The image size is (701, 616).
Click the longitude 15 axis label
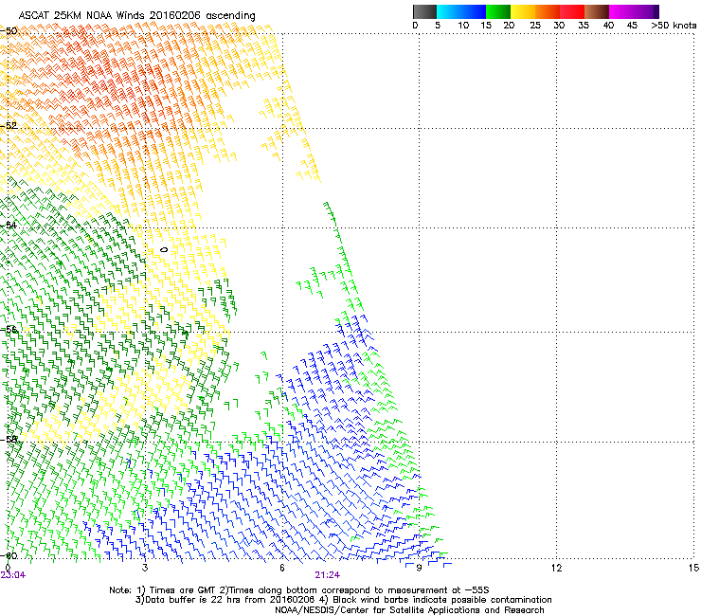tap(693, 568)
